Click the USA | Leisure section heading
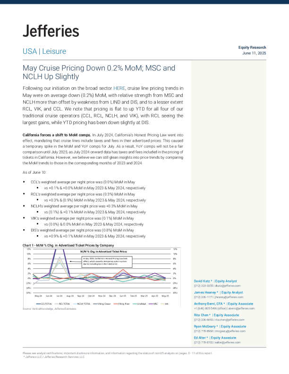289x374 pixels. click(x=44, y=51)
